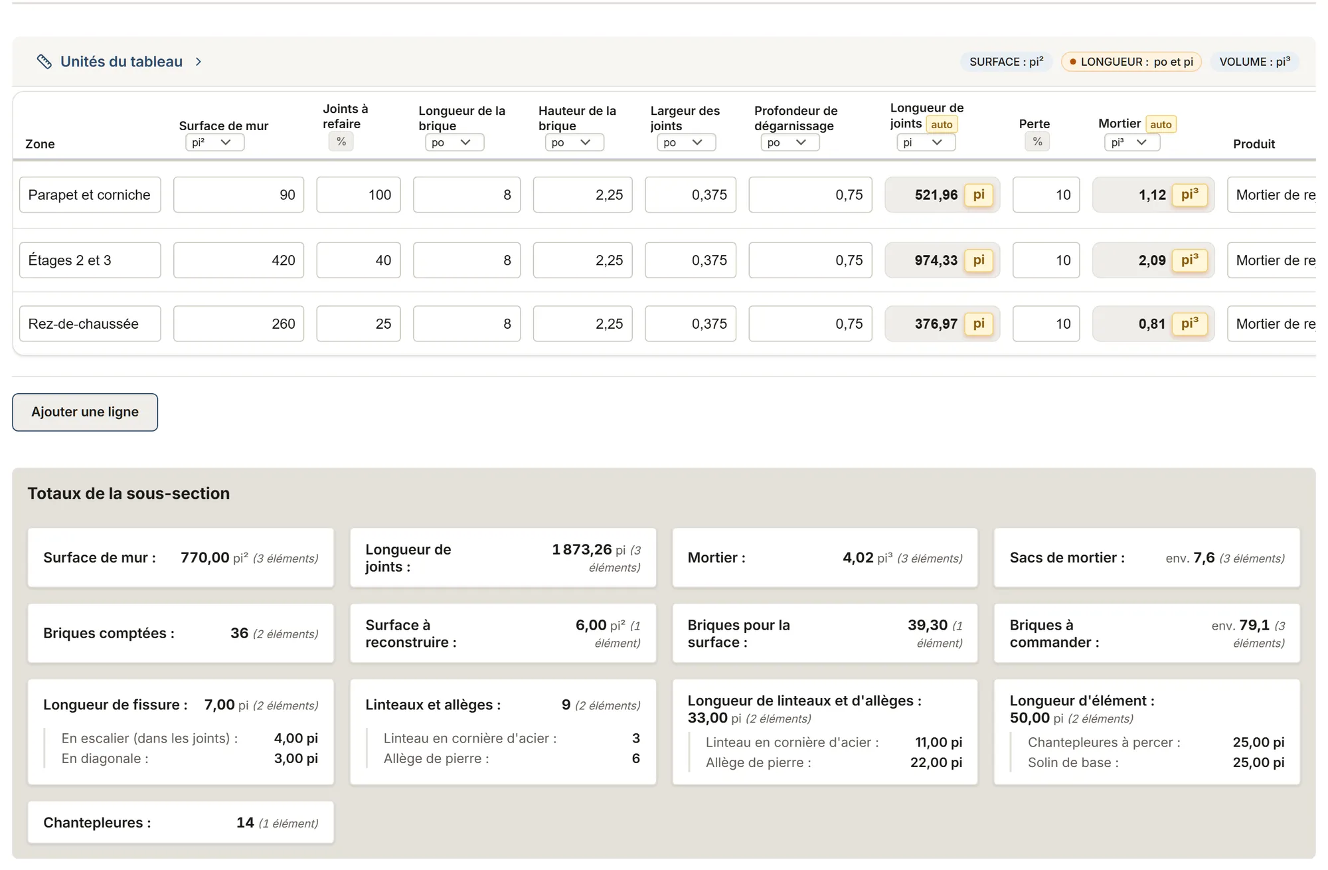Click the pi³ badge beside 0,81
Viewport: 1328px width, 870px height.
(1189, 323)
